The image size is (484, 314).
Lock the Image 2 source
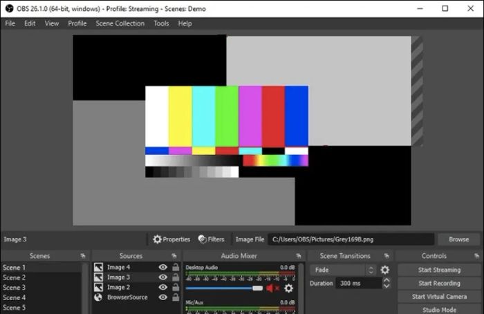(x=176, y=287)
